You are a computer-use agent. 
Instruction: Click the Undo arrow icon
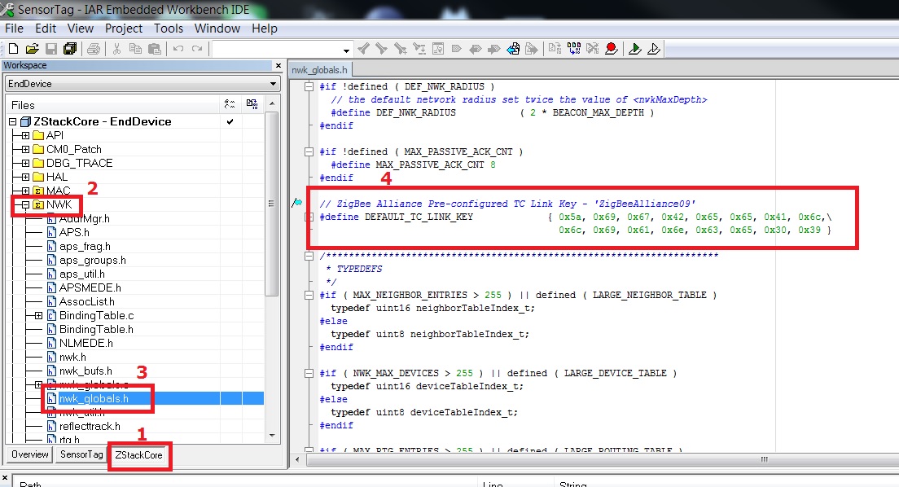[178, 49]
